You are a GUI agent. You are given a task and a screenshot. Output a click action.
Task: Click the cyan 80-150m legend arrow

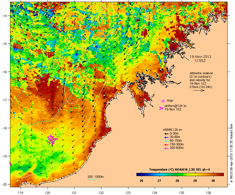coord(166,141)
